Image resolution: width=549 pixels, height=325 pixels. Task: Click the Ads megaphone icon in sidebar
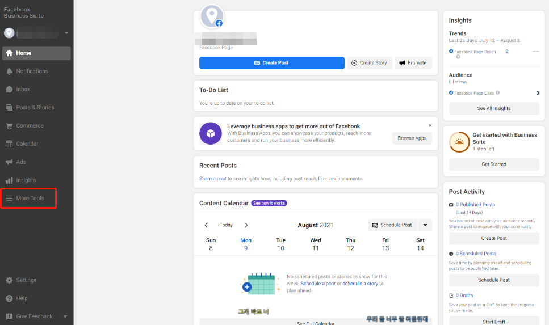(9, 162)
